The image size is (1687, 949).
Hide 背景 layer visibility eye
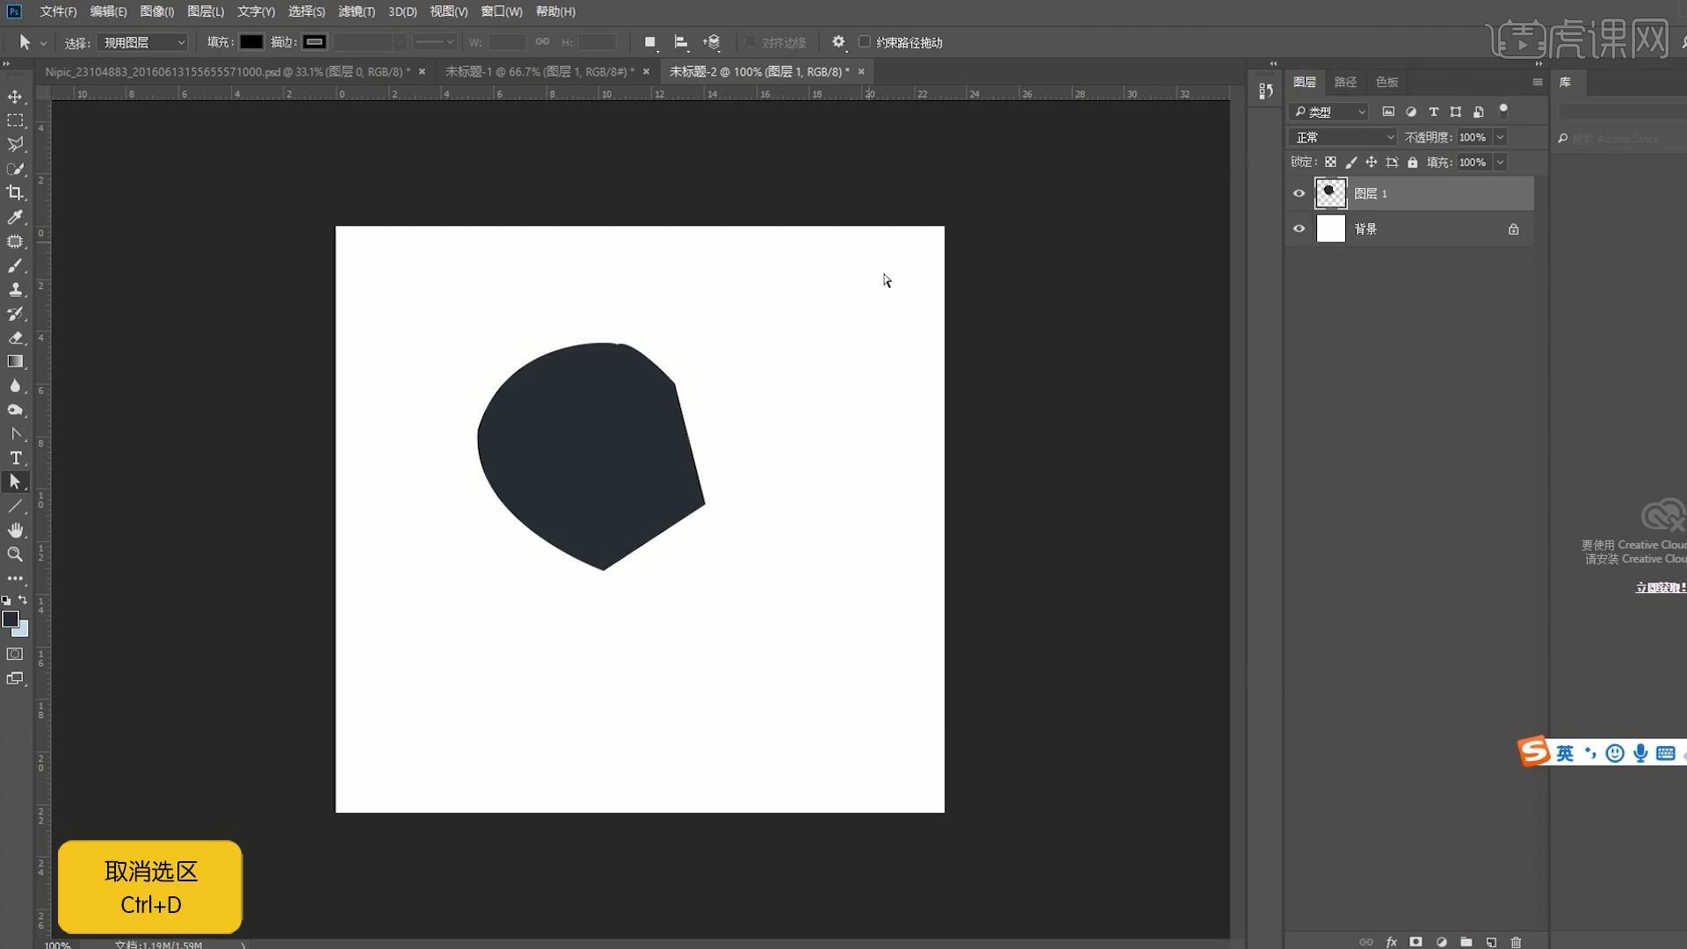(x=1299, y=228)
